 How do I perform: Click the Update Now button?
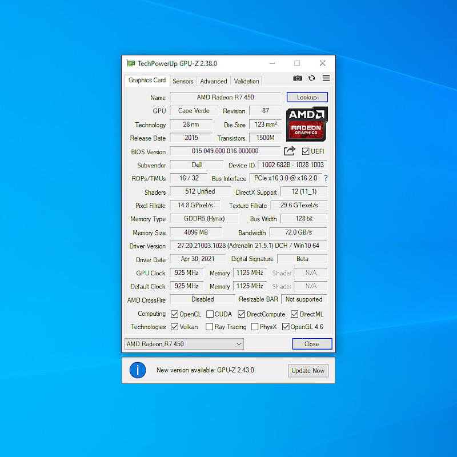pos(308,370)
